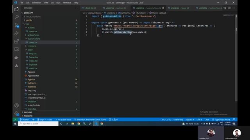Viewport: 250px width, 140px height.
Task: Open the Explorer view in activity bar
Action: coord(16,9)
